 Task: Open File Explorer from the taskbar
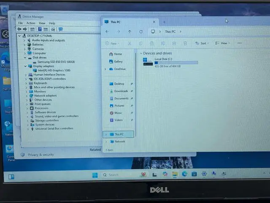click(175, 174)
